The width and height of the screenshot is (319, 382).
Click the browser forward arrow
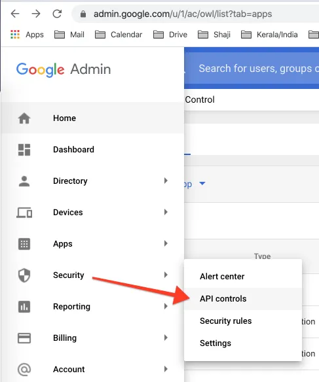pyautogui.click(x=36, y=14)
